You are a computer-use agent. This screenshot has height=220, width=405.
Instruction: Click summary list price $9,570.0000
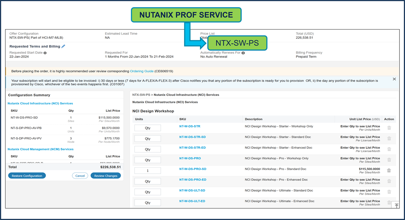(x=110, y=128)
